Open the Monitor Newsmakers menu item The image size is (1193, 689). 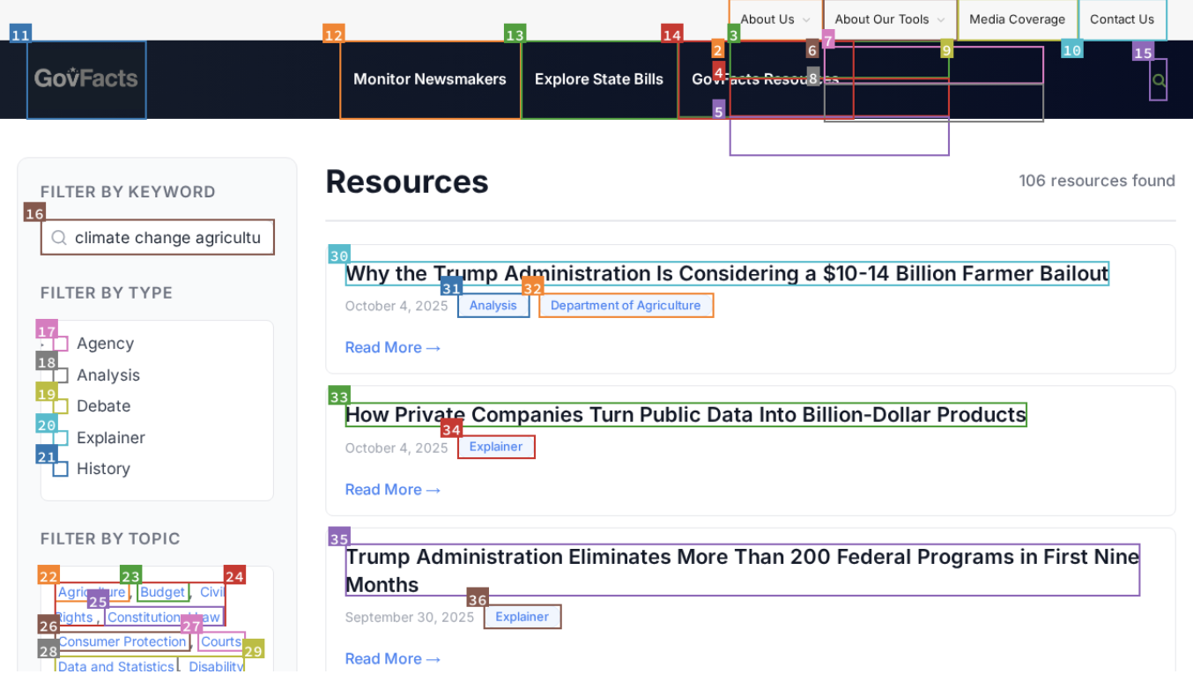tap(429, 79)
